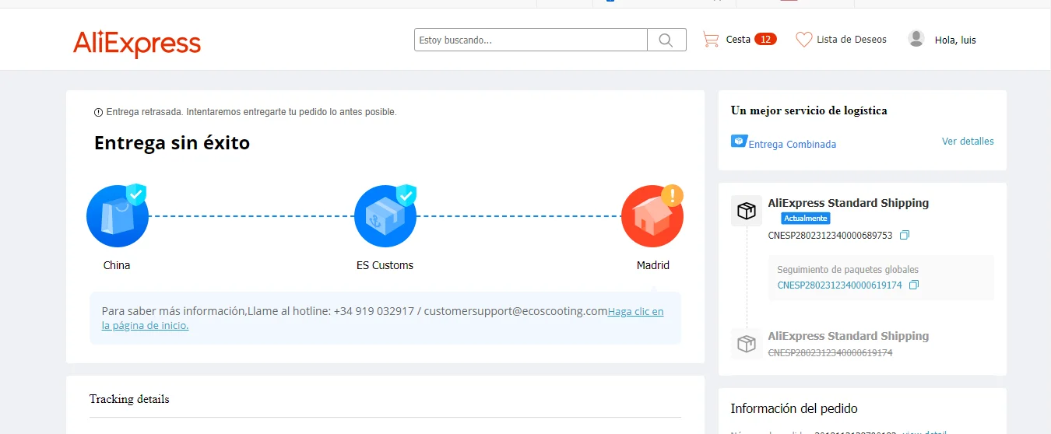Open global tracking number CNESP2802312340000619174 link
The height and width of the screenshot is (434, 1051).
pyautogui.click(x=839, y=285)
